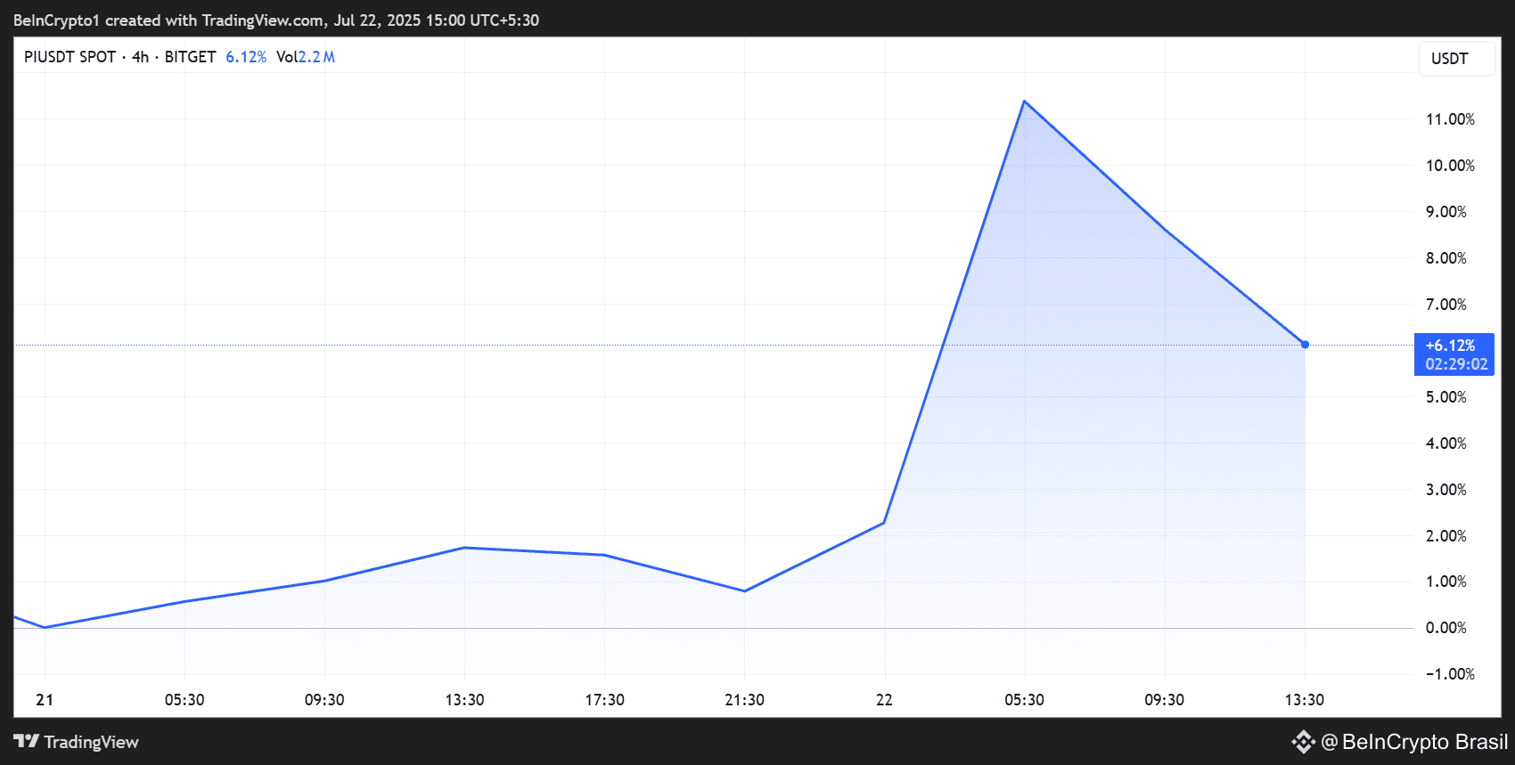Click the USDT currency button
This screenshot has width=1515, height=765.
[1456, 59]
